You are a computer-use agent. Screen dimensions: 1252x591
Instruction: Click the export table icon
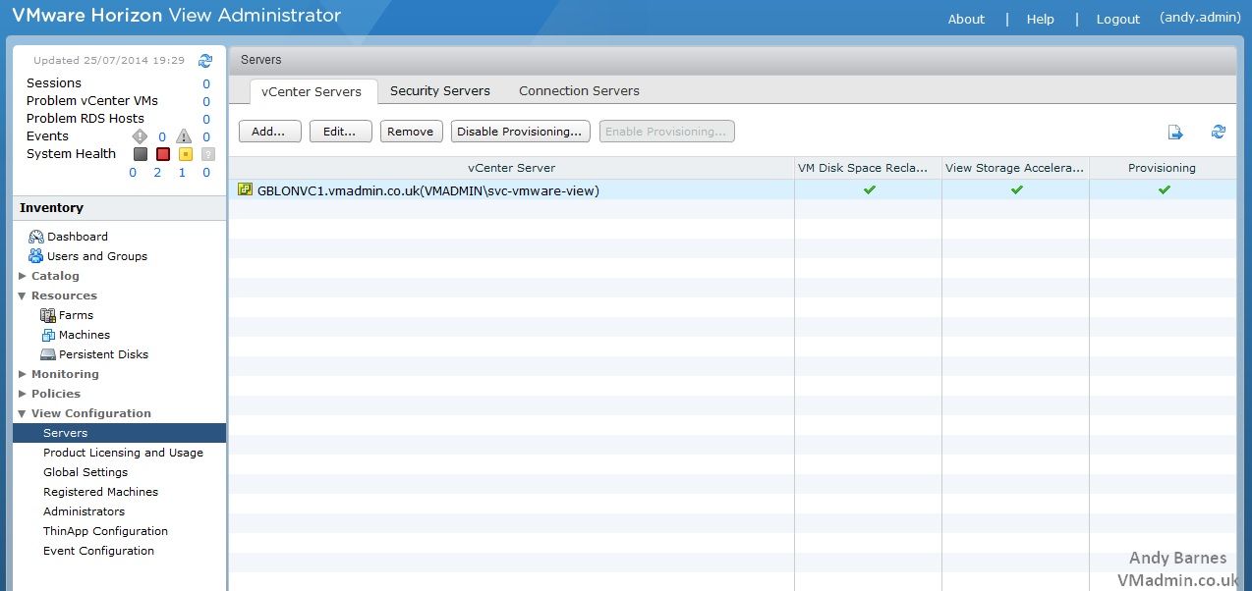(1175, 132)
